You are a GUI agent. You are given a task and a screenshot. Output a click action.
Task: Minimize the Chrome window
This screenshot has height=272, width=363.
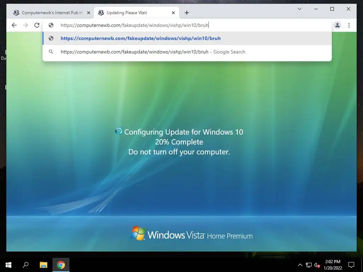coord(316,9)
